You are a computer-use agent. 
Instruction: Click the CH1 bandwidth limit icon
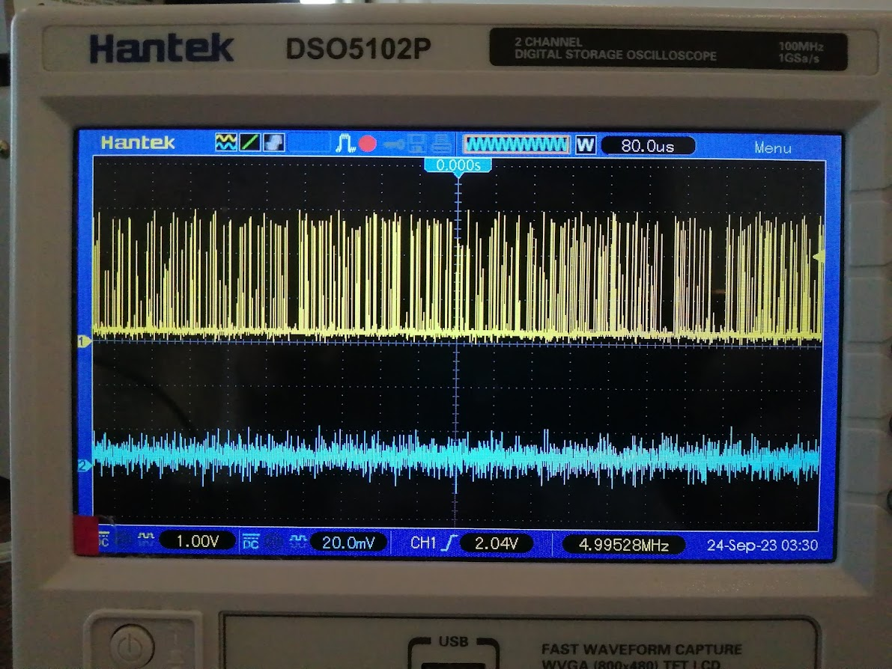146,539
